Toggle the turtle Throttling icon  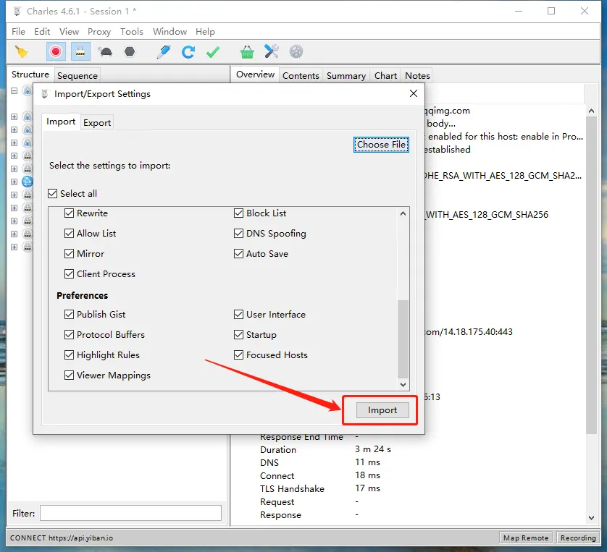pyautogui.click(x=105, y=52)
